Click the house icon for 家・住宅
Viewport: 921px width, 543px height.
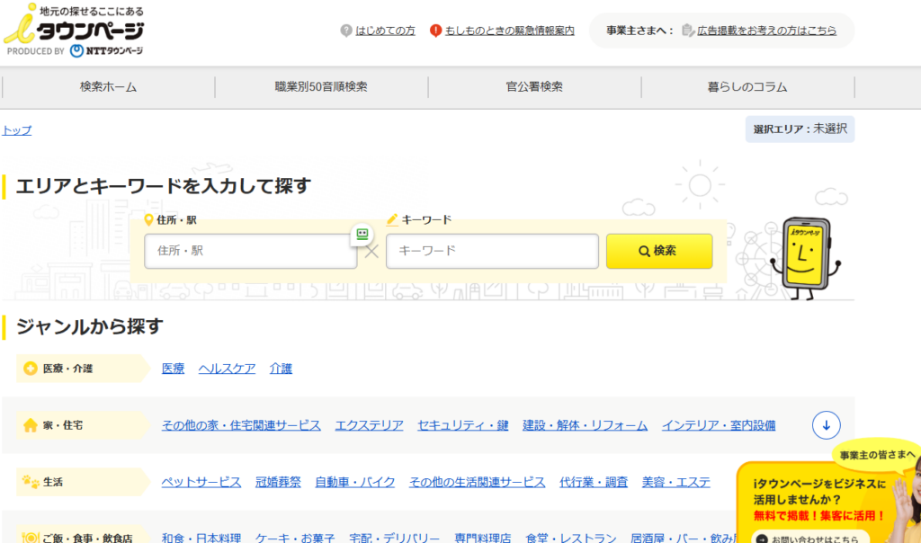31,425
